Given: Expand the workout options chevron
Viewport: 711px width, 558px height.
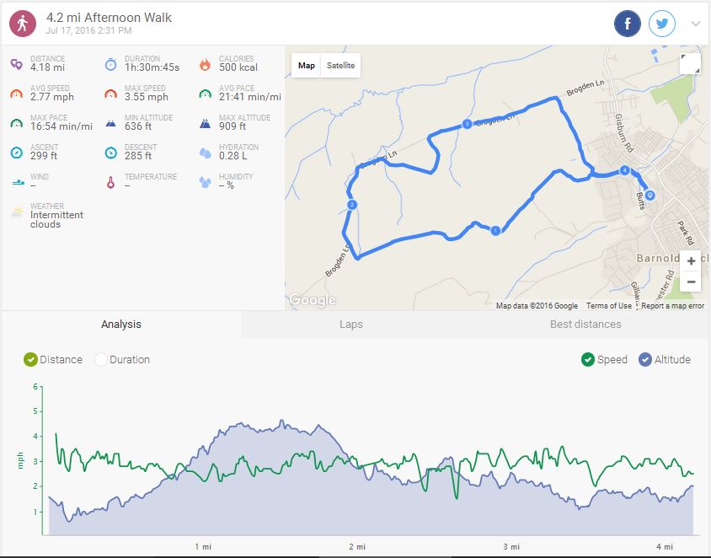Looking at the screenshot, I should 696,24.
